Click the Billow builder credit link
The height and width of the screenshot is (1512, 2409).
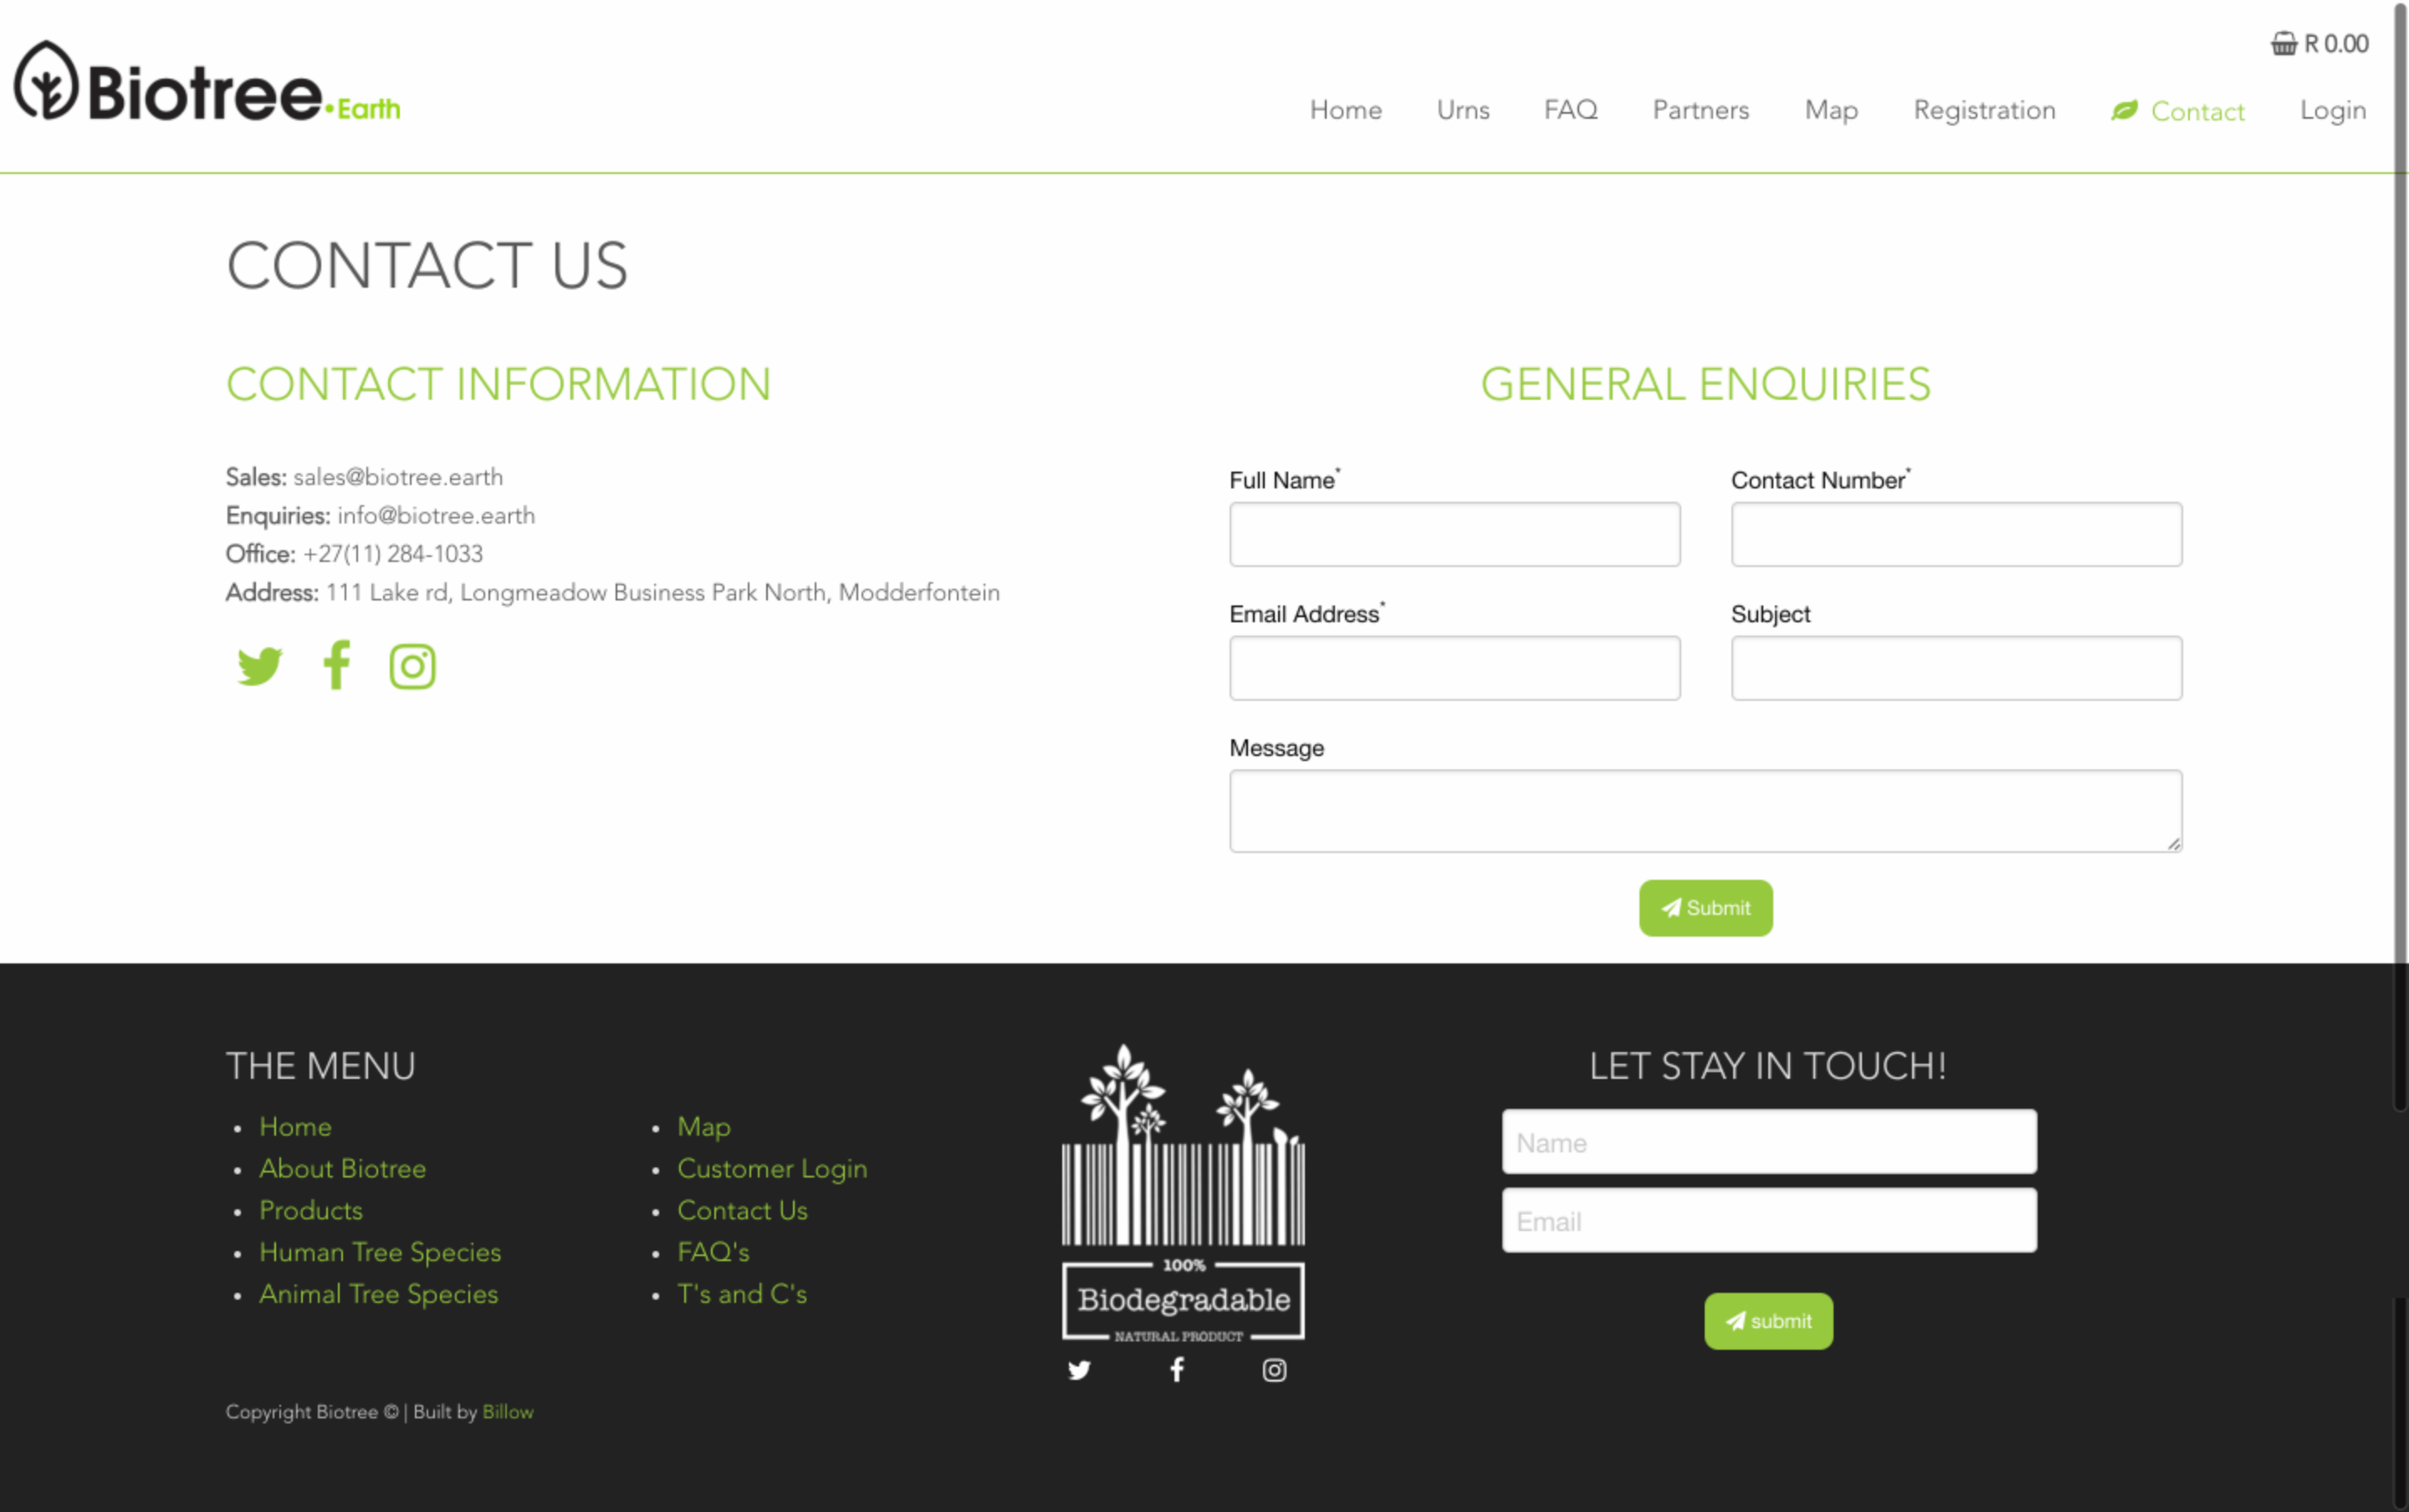point(509,1412)
